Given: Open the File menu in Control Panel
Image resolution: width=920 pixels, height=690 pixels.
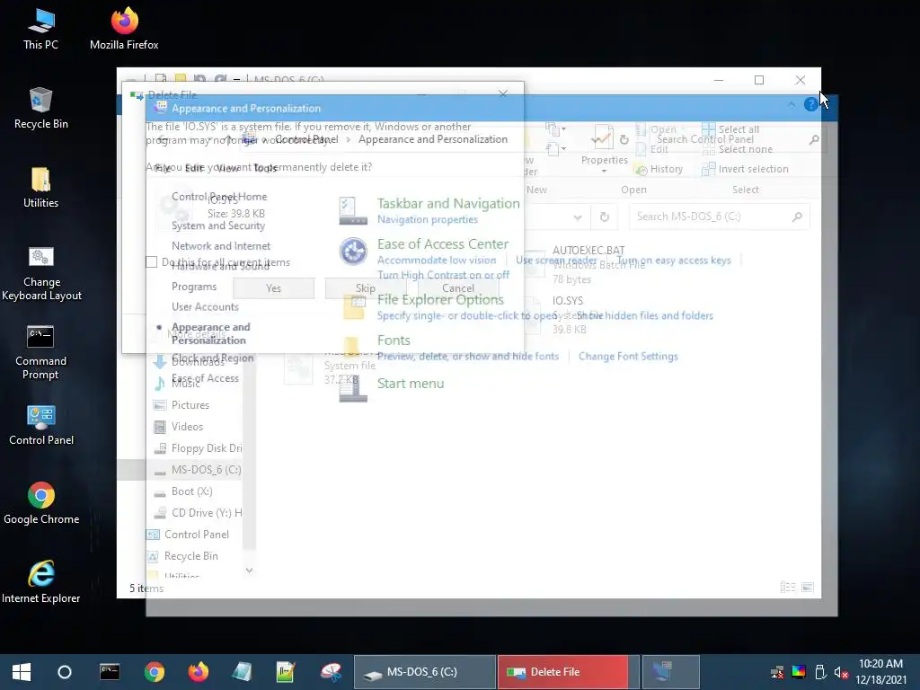Looking at the screenshot, I should coord(163,168).
